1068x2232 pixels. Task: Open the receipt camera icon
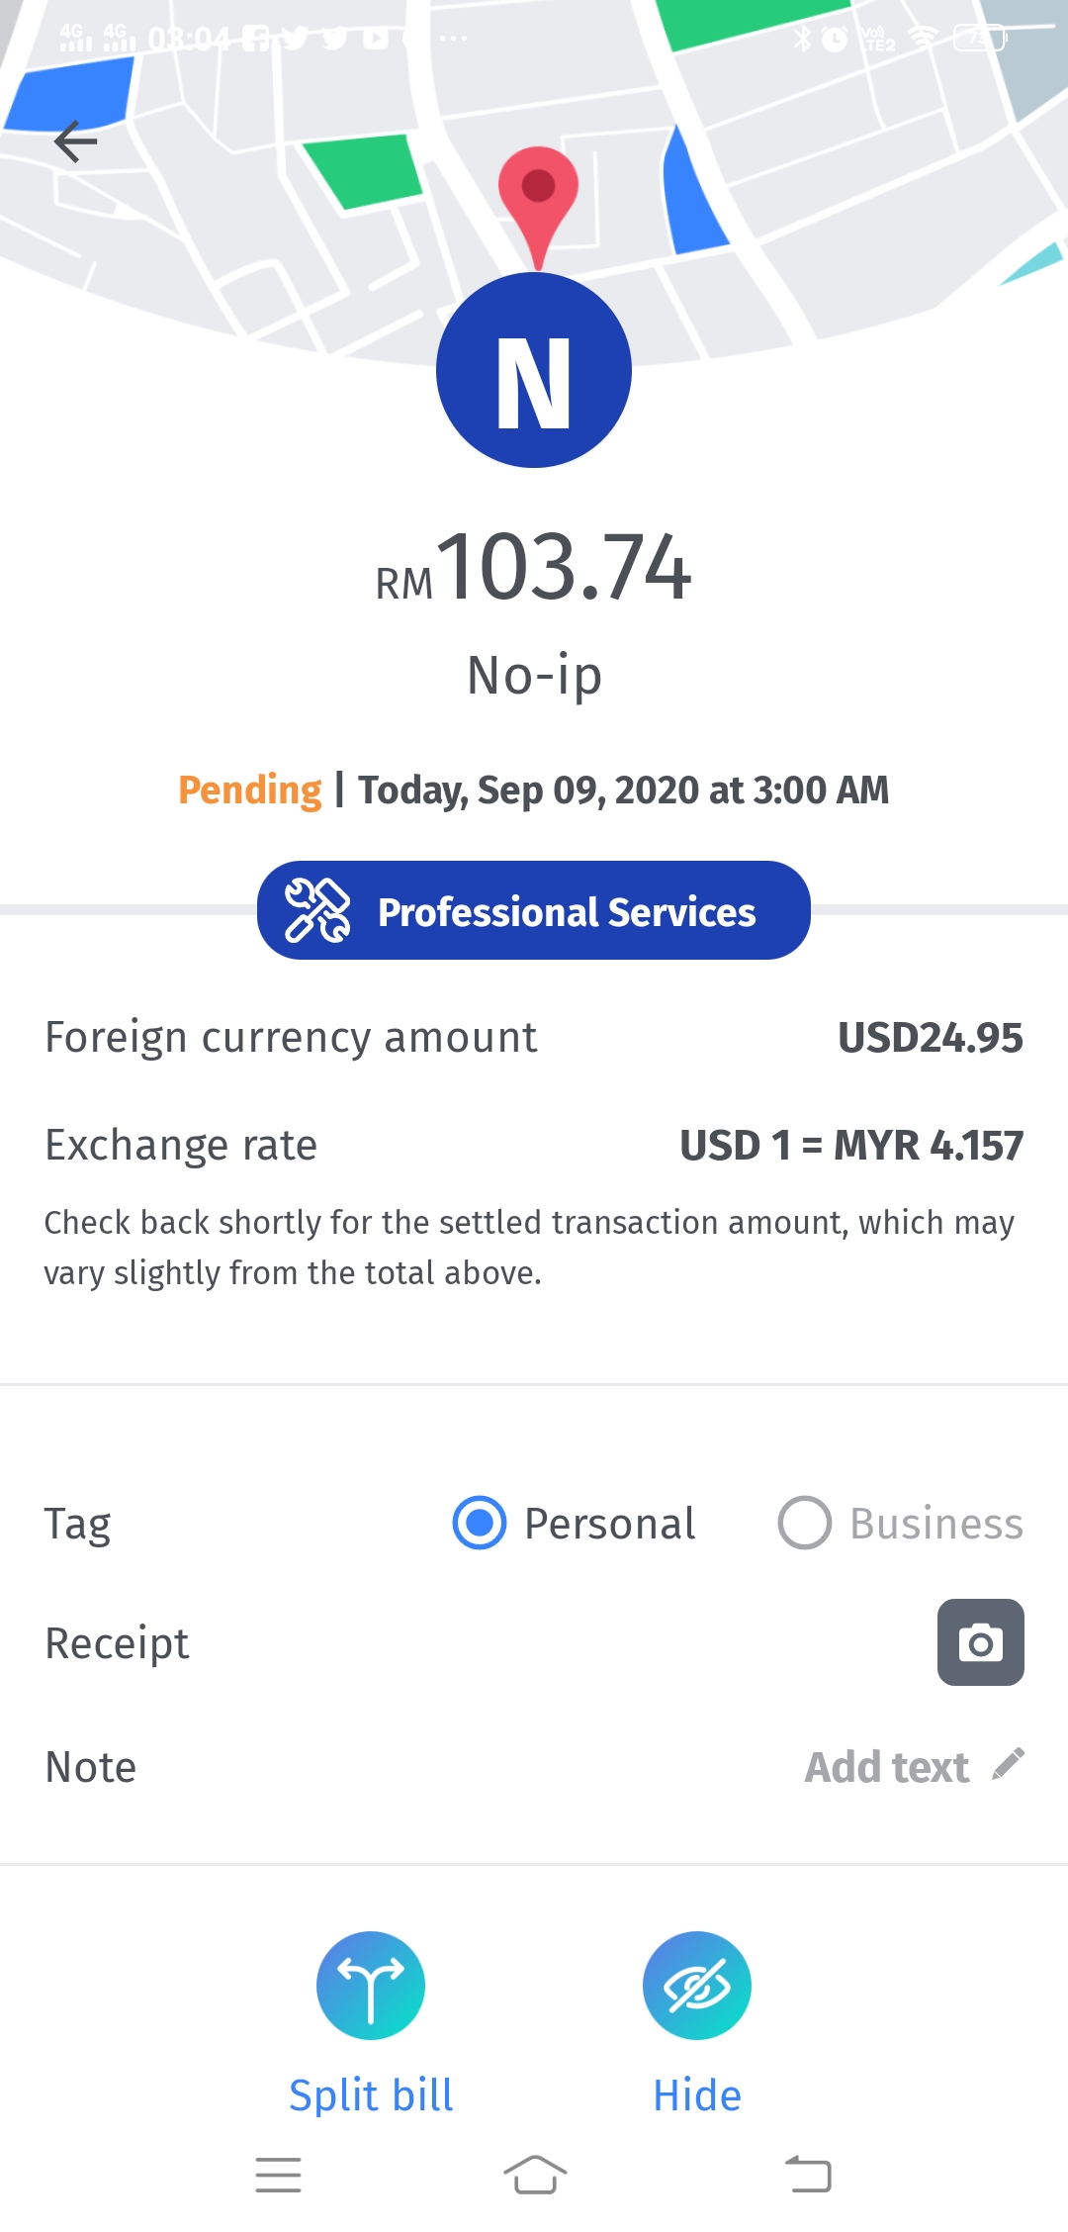tap(980, 1642)
